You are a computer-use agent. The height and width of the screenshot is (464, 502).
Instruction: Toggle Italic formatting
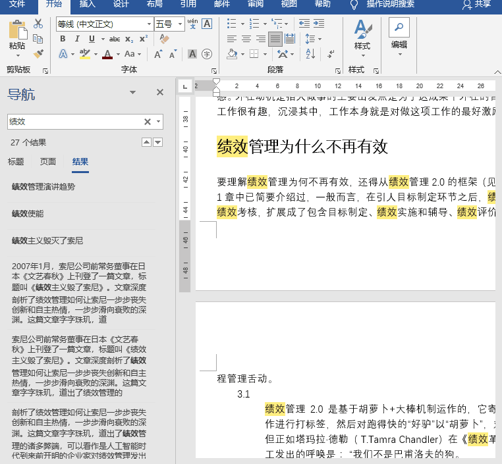[77, 39]
